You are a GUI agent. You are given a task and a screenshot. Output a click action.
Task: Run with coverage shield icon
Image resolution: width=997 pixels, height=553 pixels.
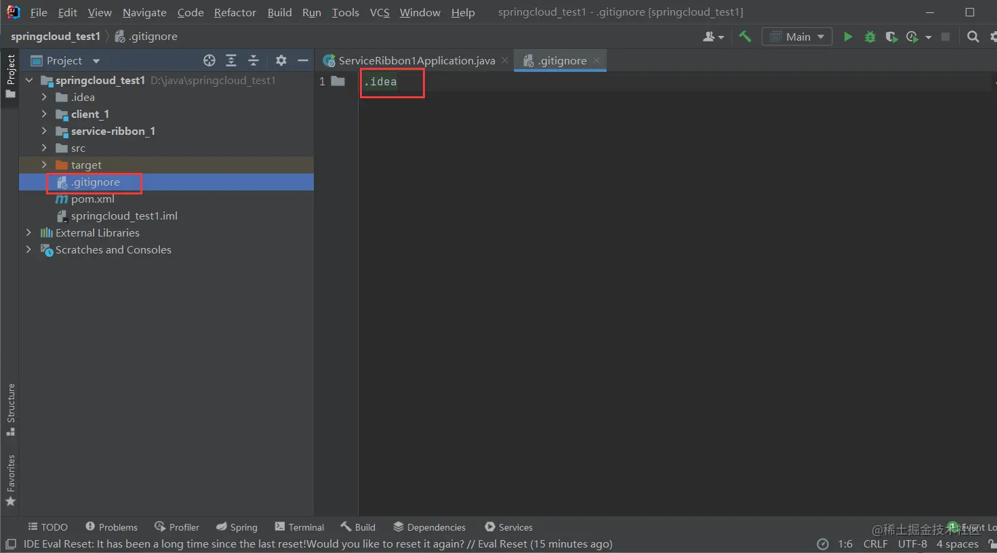(891, 37)
